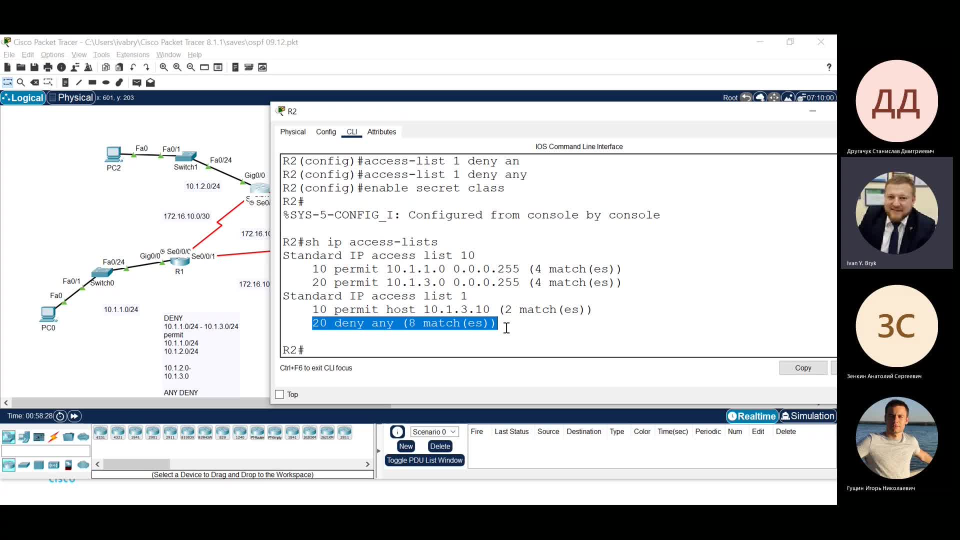This screenshot has height=540, width=960.
Task: Click the Zoom Reset magnifier icon
Action: [177, 67]
